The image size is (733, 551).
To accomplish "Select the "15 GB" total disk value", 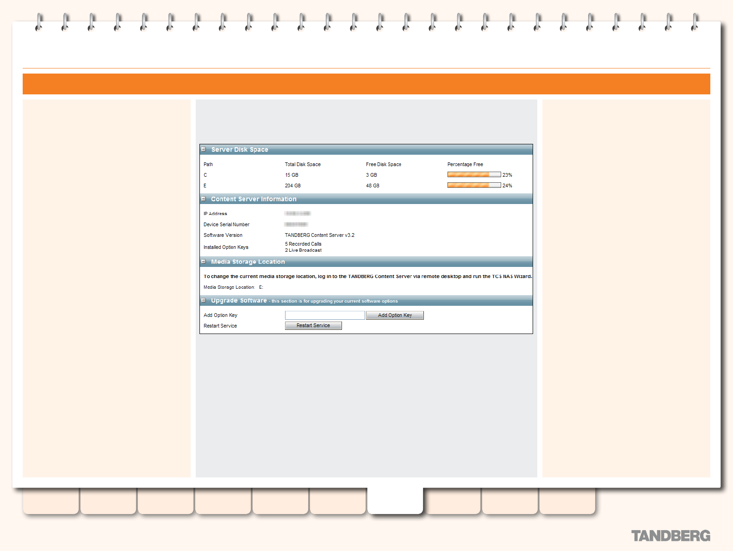I will pyautogui.click(x=292, y=175).
